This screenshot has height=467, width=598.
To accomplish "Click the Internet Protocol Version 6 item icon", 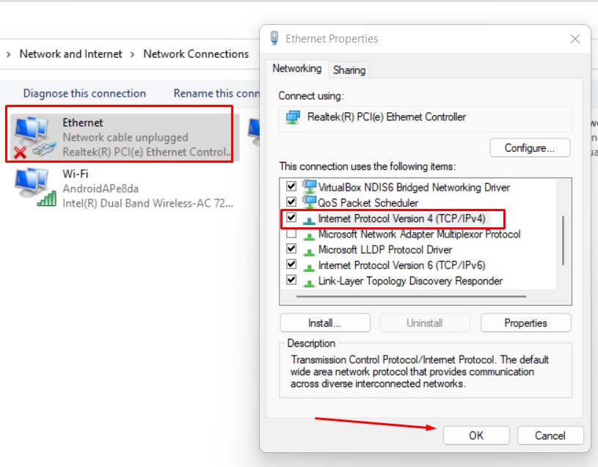I will (x=309, y=267).
